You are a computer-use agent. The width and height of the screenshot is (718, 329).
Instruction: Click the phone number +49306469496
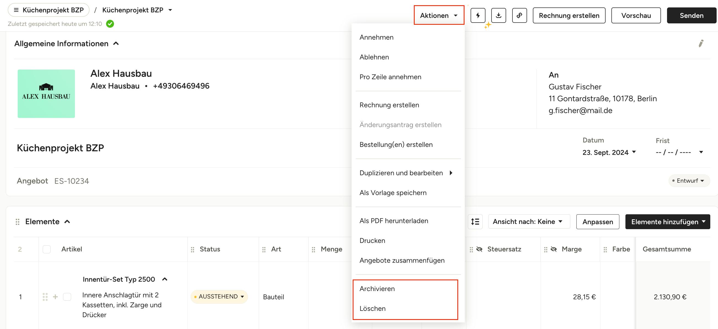pyautogui.click(x=181, y=86)
